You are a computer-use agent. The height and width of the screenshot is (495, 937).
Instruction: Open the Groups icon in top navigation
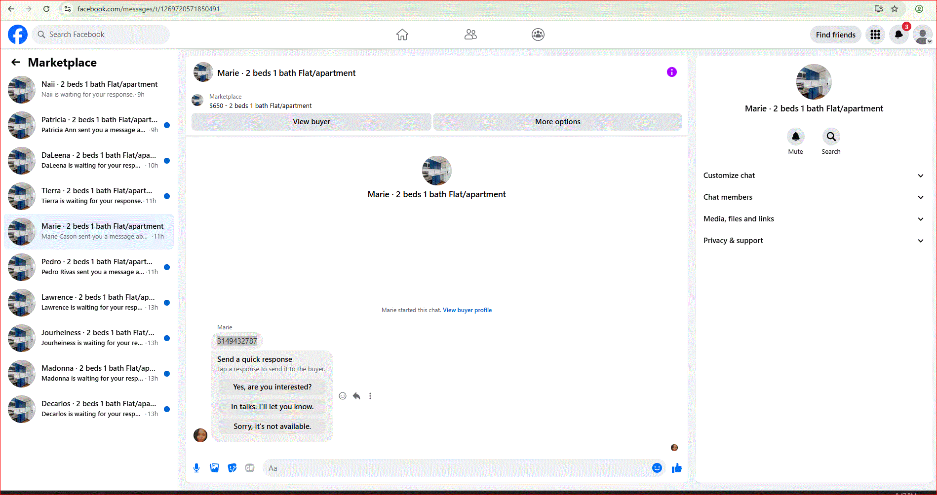click(x=538, y=35)
